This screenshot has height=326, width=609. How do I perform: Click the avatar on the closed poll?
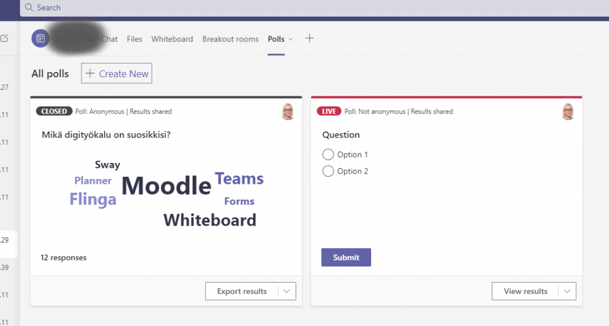click(x=288, y=111)
